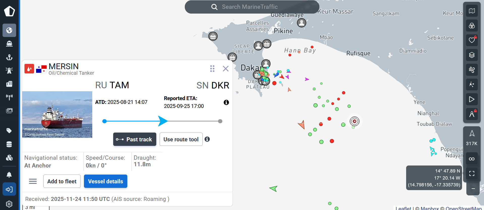Open the Live Map globe icon in sidebar

pyautogui.click(x=9, y=30)
